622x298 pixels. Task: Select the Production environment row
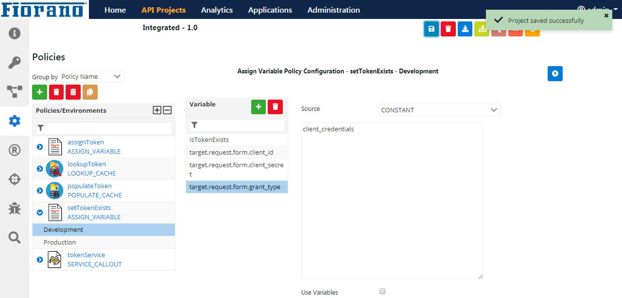(x=104, y=242)
